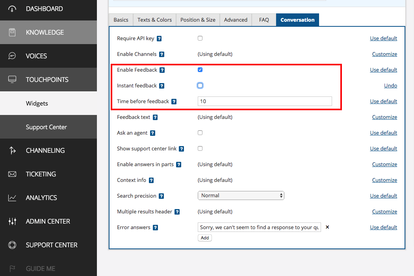Click Use default for Show support center link
Viewport: 414px width, 276px height.
[x=383, y=148]
